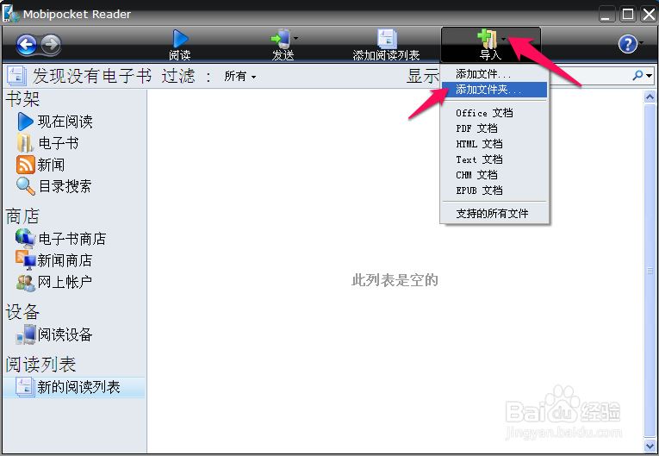Minimize the Mobipocket Reader window
The image size is (659, 456).
click(607, 15)
